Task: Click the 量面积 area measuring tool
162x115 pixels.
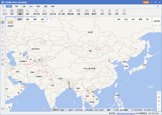Action: tap(95, 12)
